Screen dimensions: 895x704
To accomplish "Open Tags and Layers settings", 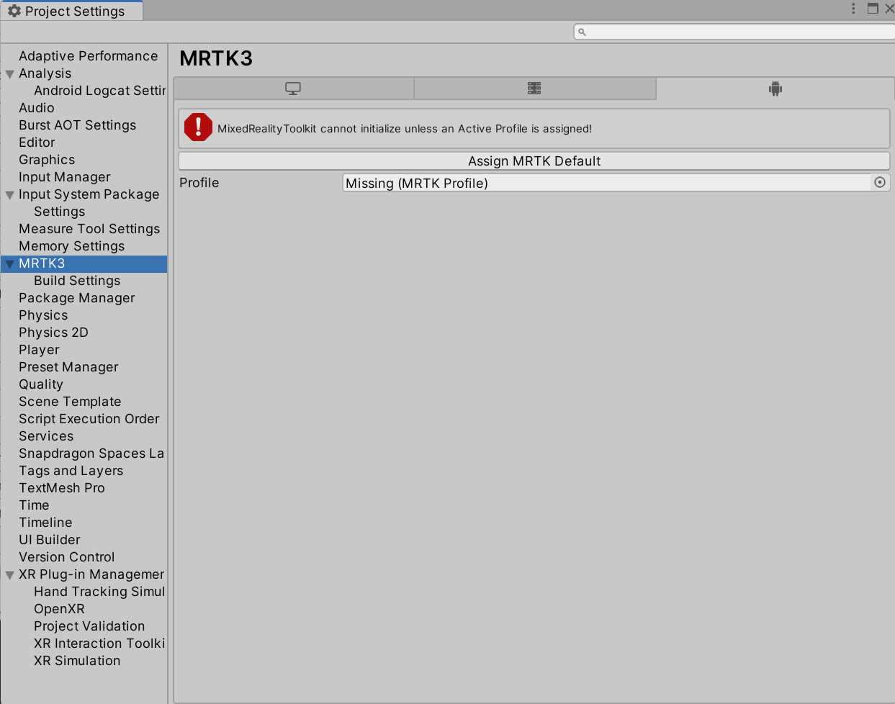I will [x=71, y=471].
